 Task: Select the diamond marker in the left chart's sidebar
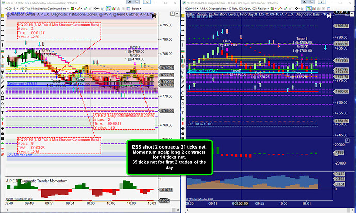pos(3,128)
